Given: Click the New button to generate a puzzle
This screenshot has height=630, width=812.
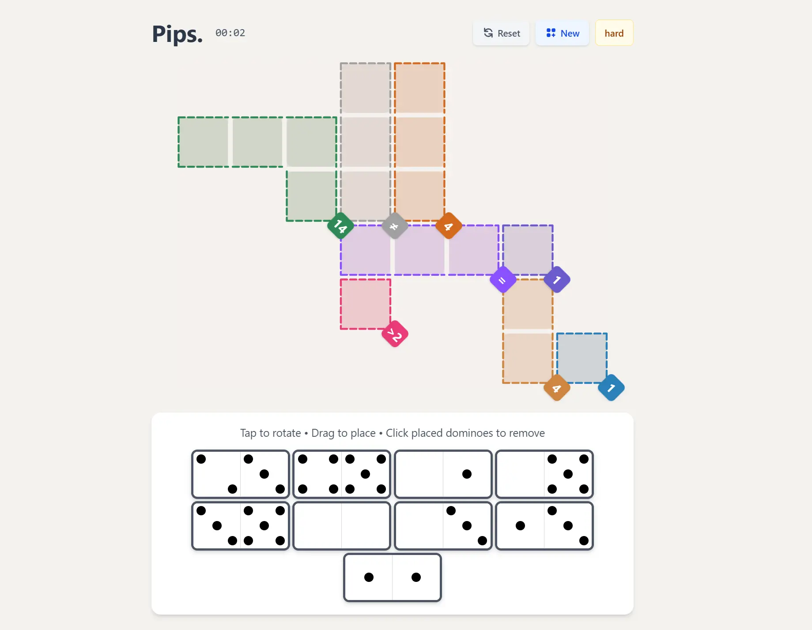Looking at the screenshot, I should click(x=562, y=33).
